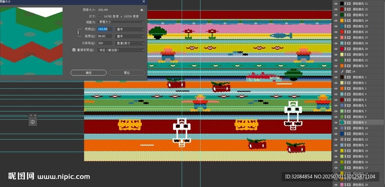Select the 颜色填充 27 layer name
Screen dimensions: 385x187
360,38
